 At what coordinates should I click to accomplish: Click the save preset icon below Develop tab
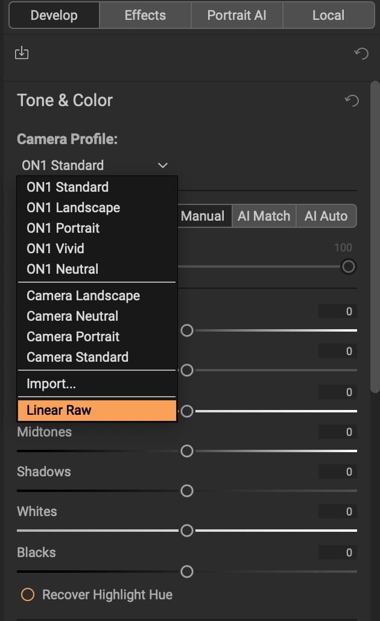pyautogui.click(x=22, y=53)
